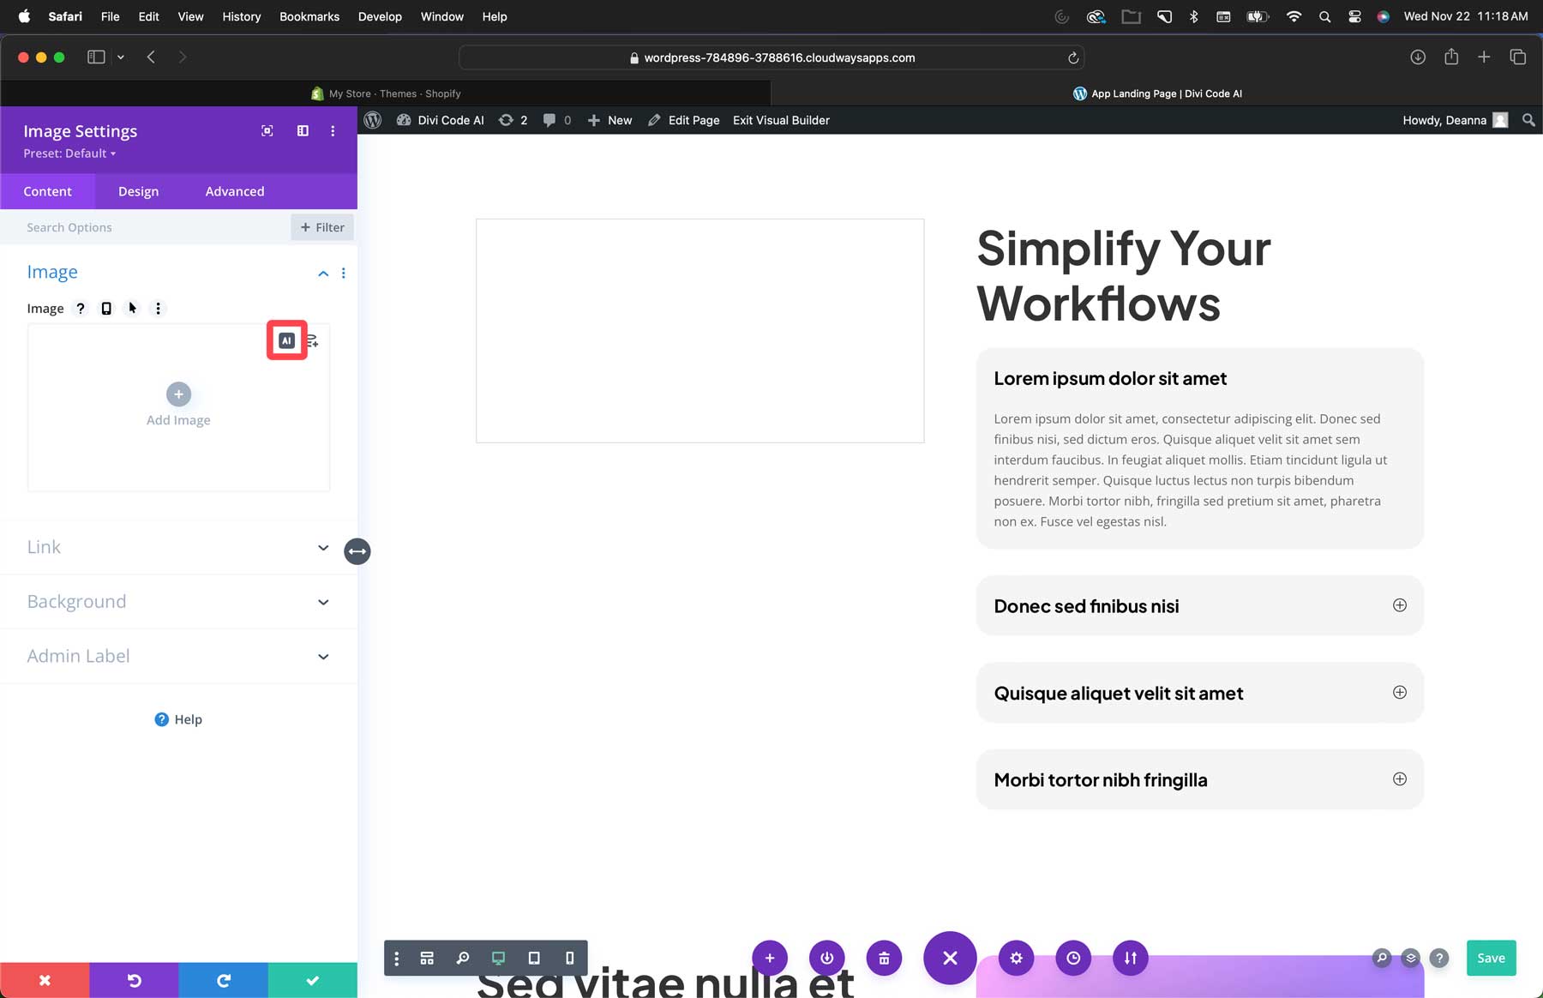Screen dimensions: 1543x998
Task: Click the modal resize horizontal arrows handle
Action: coord(357,551)
